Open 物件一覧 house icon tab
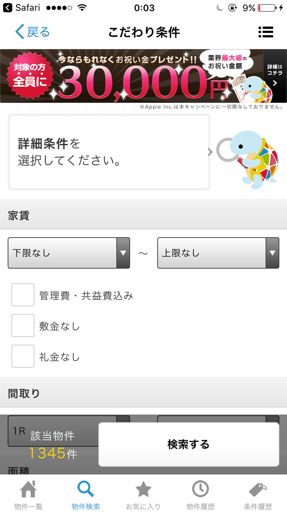This screenshot has height=512, width=287. coord(28,489)
